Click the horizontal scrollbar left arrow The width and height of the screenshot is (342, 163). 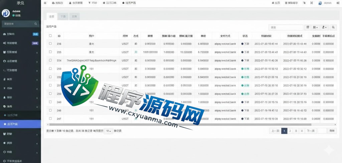click(47, 124)
